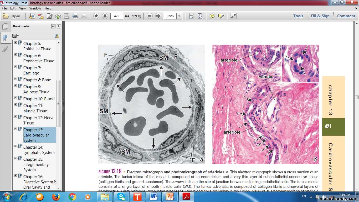The height and width of the screenshot is (202, 359).
Task: Click the zoom in plus button
Action: click(x=158, y=16)
